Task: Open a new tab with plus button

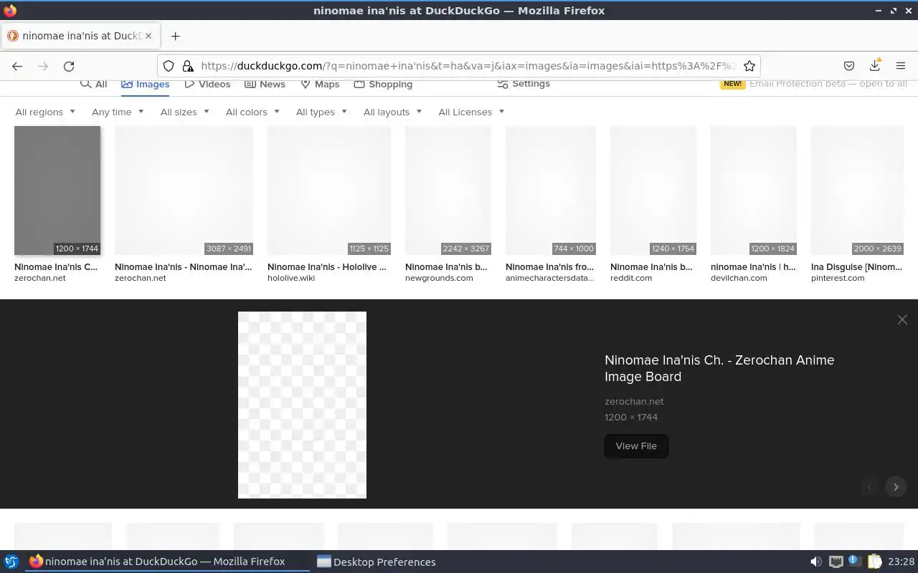Action: pyautogui.click(x=175, y=36)
